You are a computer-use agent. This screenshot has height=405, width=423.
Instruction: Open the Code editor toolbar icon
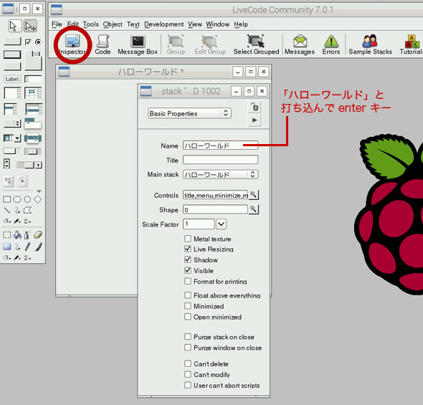[103, 45]
